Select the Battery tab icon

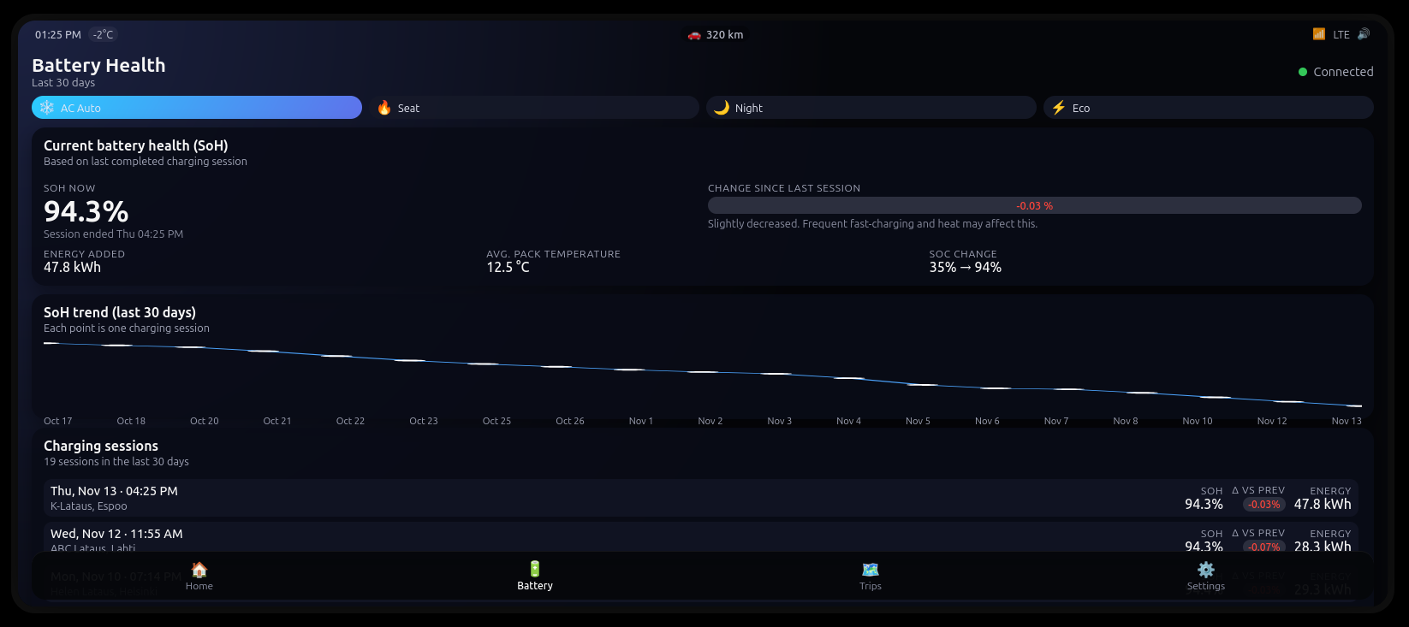534,570
